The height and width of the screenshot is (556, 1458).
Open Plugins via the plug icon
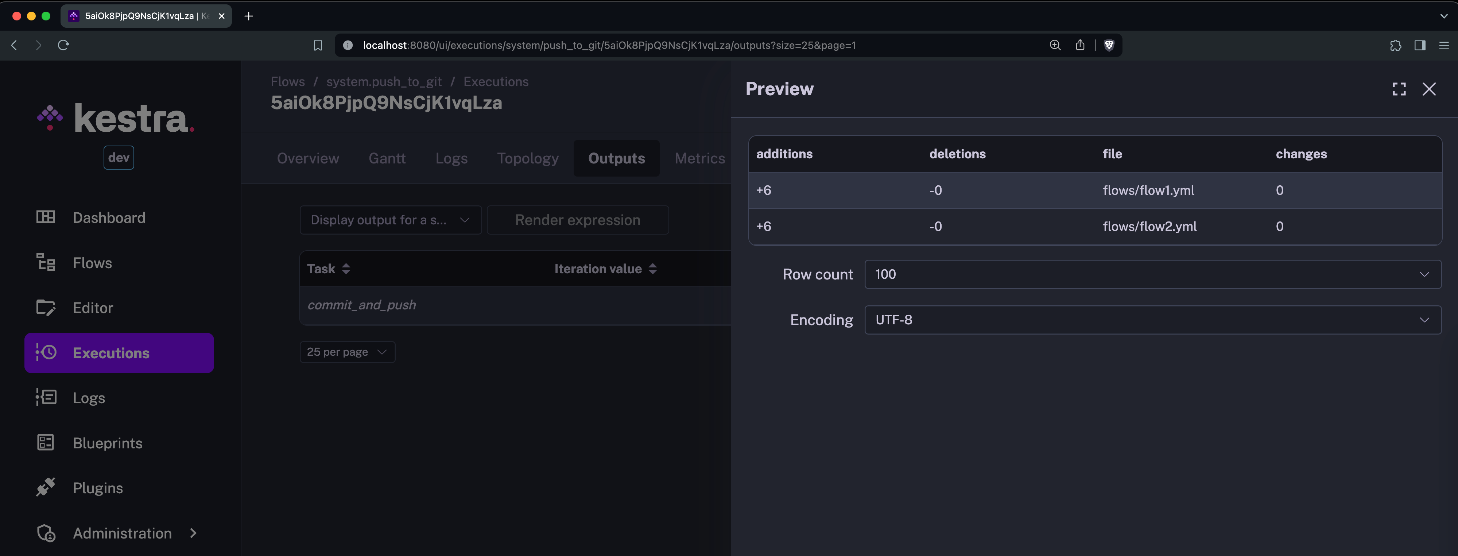(x=45, y=487)
